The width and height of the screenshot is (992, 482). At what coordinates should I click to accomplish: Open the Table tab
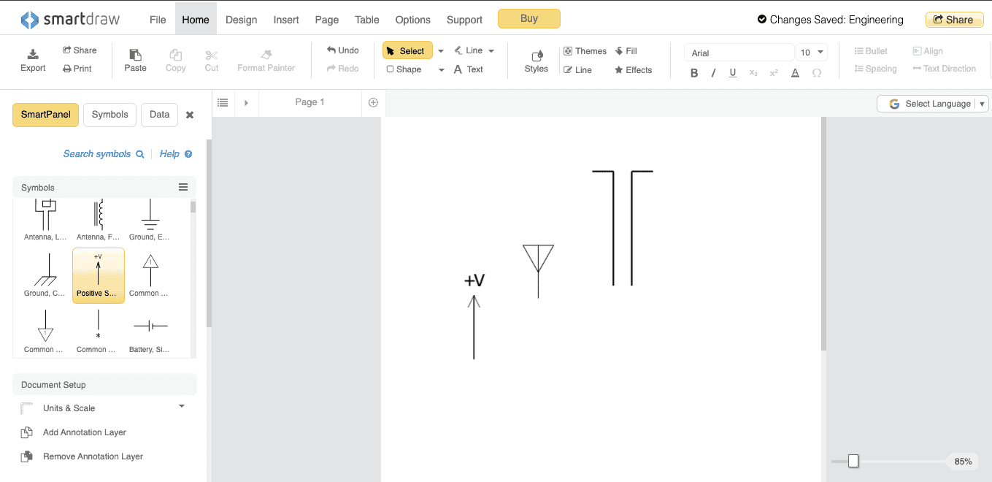pos(367,20)
